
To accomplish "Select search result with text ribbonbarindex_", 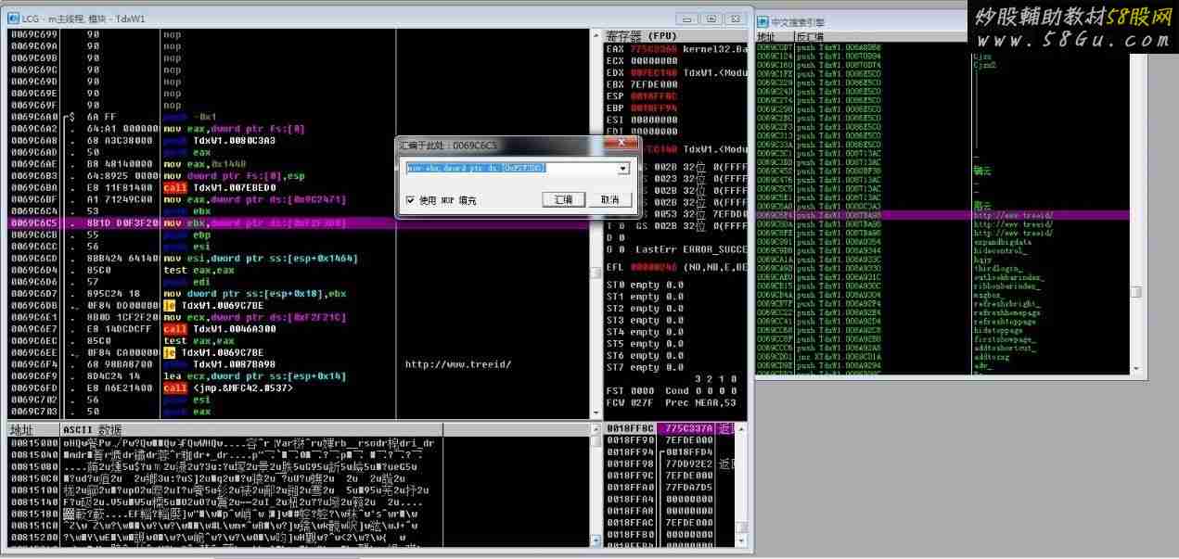I will coord(942,286).
